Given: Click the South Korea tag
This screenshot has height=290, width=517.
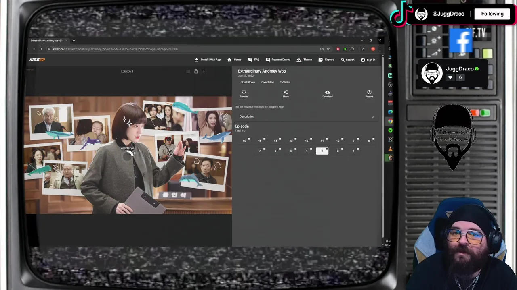Looking at the screenshot, I should tap(248, 82).
